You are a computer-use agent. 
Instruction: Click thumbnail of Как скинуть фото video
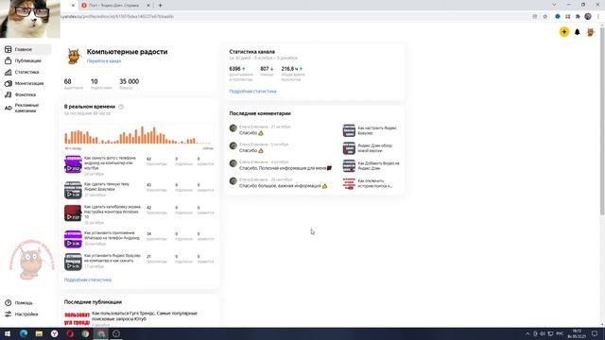point(73,164)
